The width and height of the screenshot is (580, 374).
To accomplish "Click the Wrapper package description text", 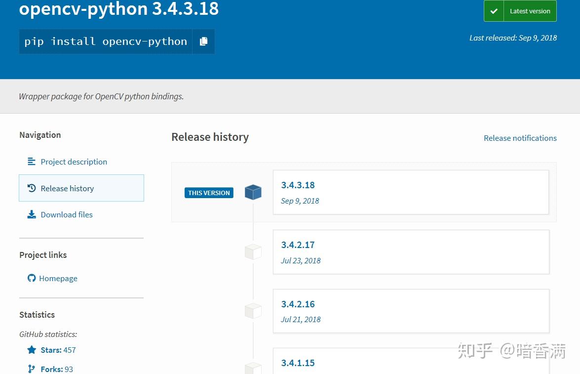I will point(101,97).
